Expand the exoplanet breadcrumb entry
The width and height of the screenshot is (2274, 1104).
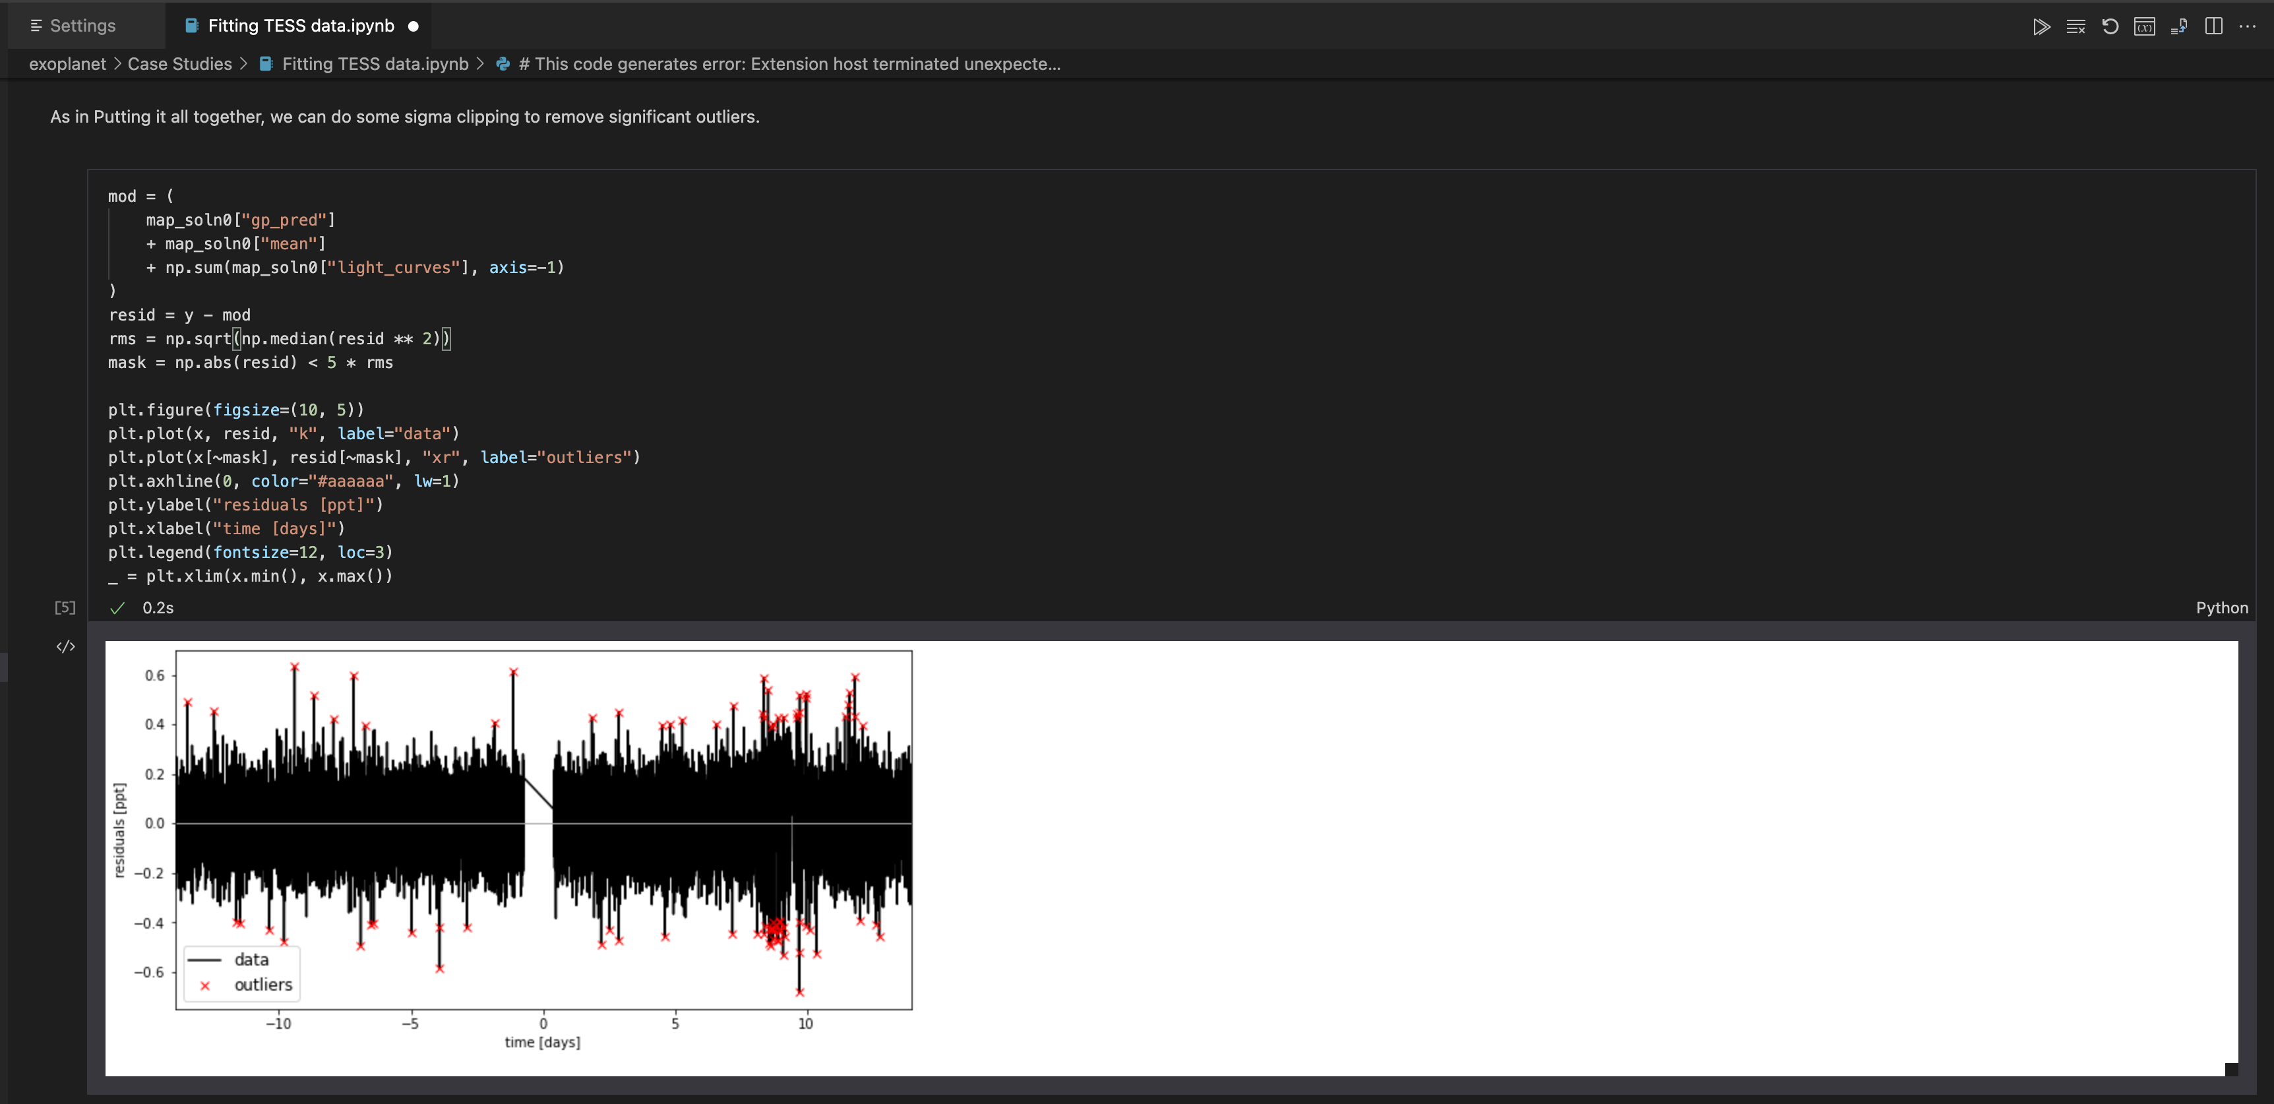coord(67,63)
